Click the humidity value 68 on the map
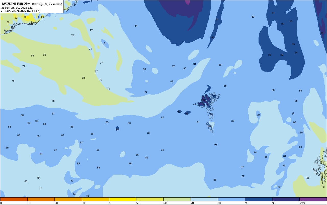Image resolution: width=327 pixels, height=205 pixels. coord(83,78)
